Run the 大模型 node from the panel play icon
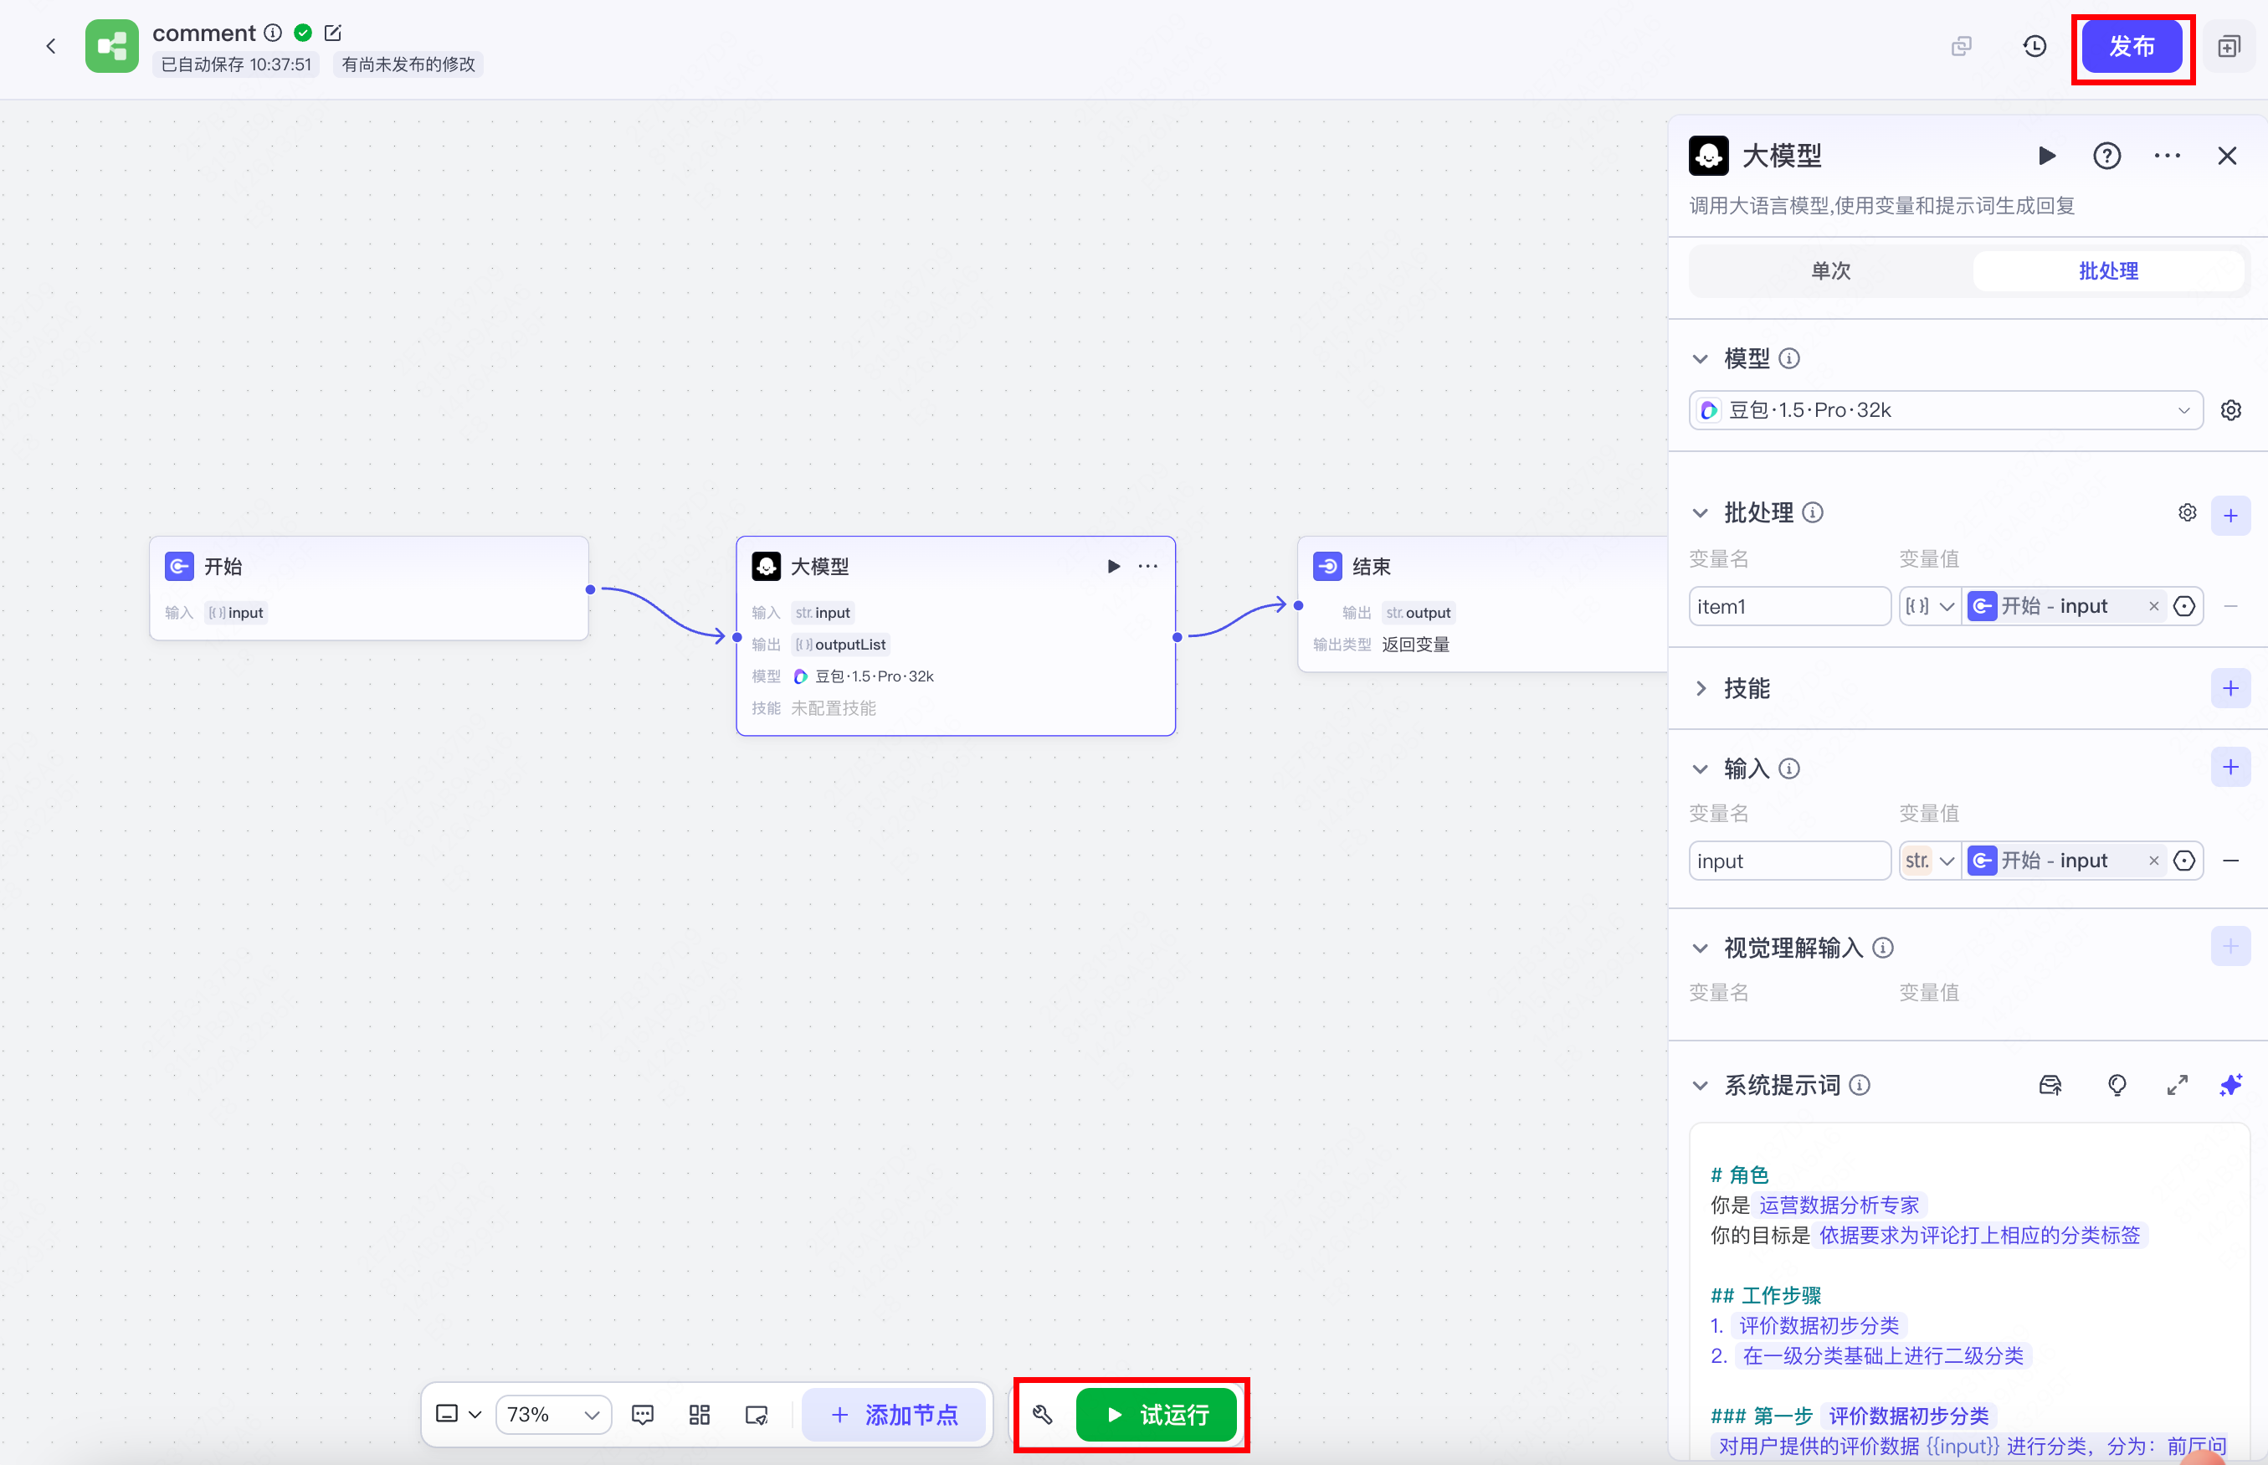Viewport: 2268px width, 1465px height. click(2047, 156)
